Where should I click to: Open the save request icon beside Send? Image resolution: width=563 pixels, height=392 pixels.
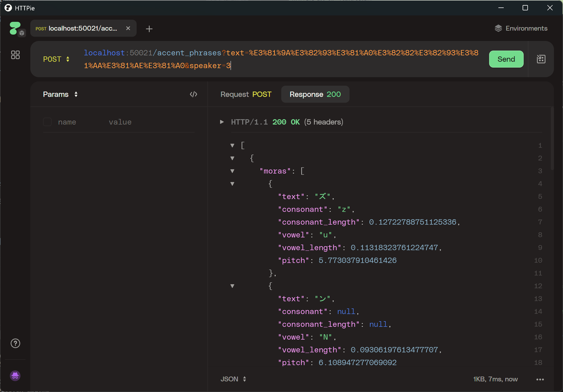(541, 59)
